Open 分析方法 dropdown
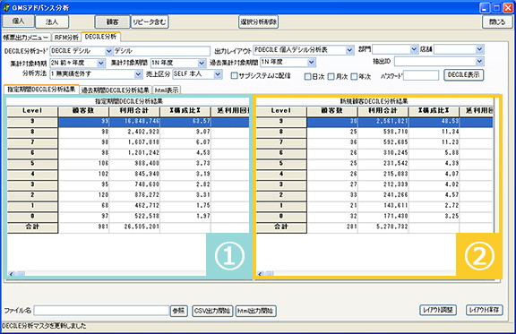The width and height of the screenshot is (516, 334). point(139,74)
